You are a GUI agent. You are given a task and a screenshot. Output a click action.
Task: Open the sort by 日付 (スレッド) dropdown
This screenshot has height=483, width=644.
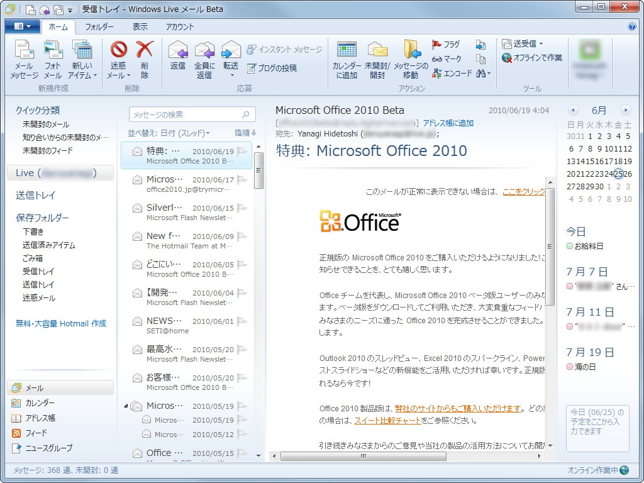(x=169, y=133)
